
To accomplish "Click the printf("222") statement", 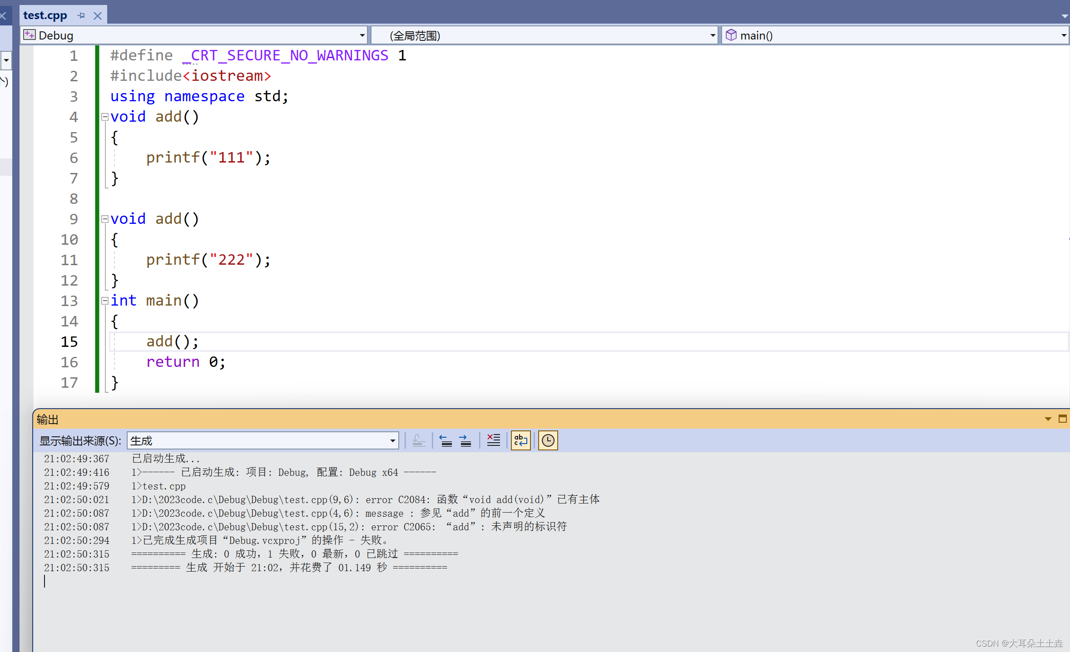I will click(208, 260).
